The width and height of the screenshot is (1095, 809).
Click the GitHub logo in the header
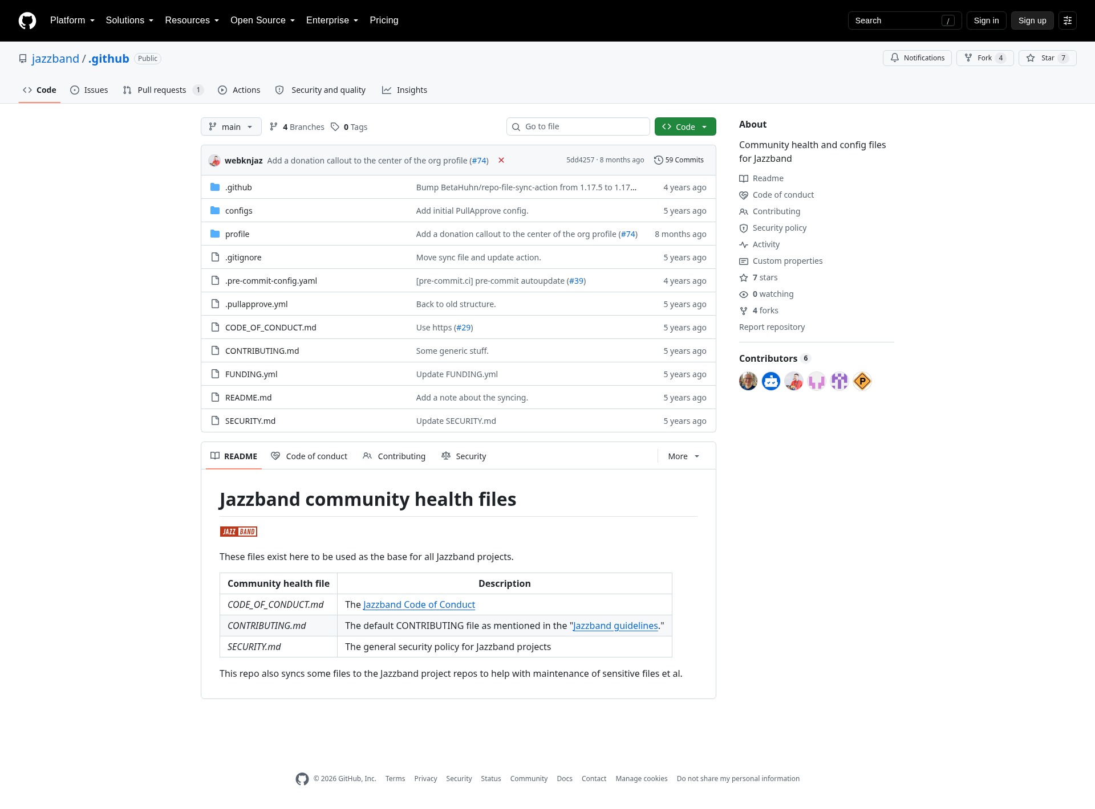(27, 21)
